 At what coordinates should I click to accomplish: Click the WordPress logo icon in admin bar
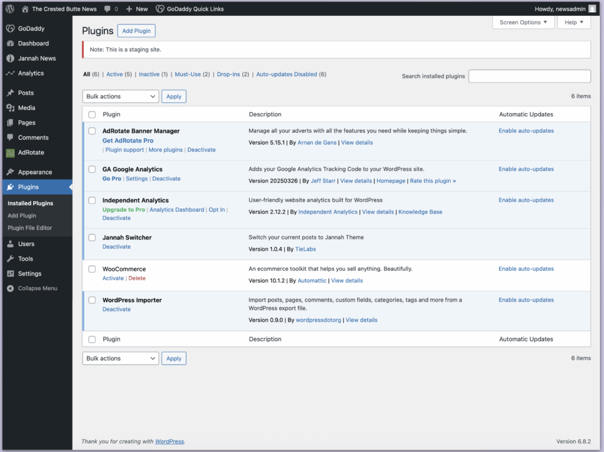coord(11,9)
